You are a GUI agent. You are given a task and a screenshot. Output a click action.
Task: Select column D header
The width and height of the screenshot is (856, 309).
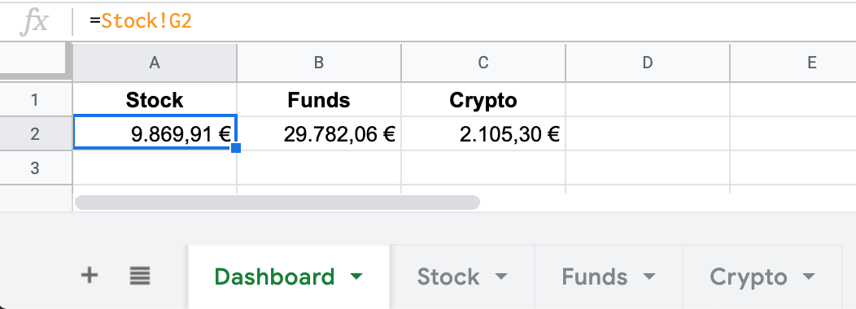tap(648, 63)
